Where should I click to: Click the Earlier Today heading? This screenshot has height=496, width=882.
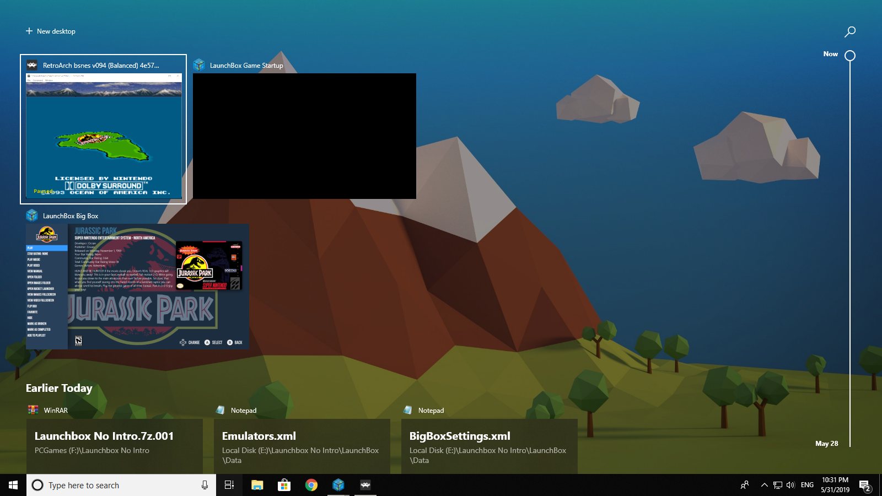coord(59,388)
